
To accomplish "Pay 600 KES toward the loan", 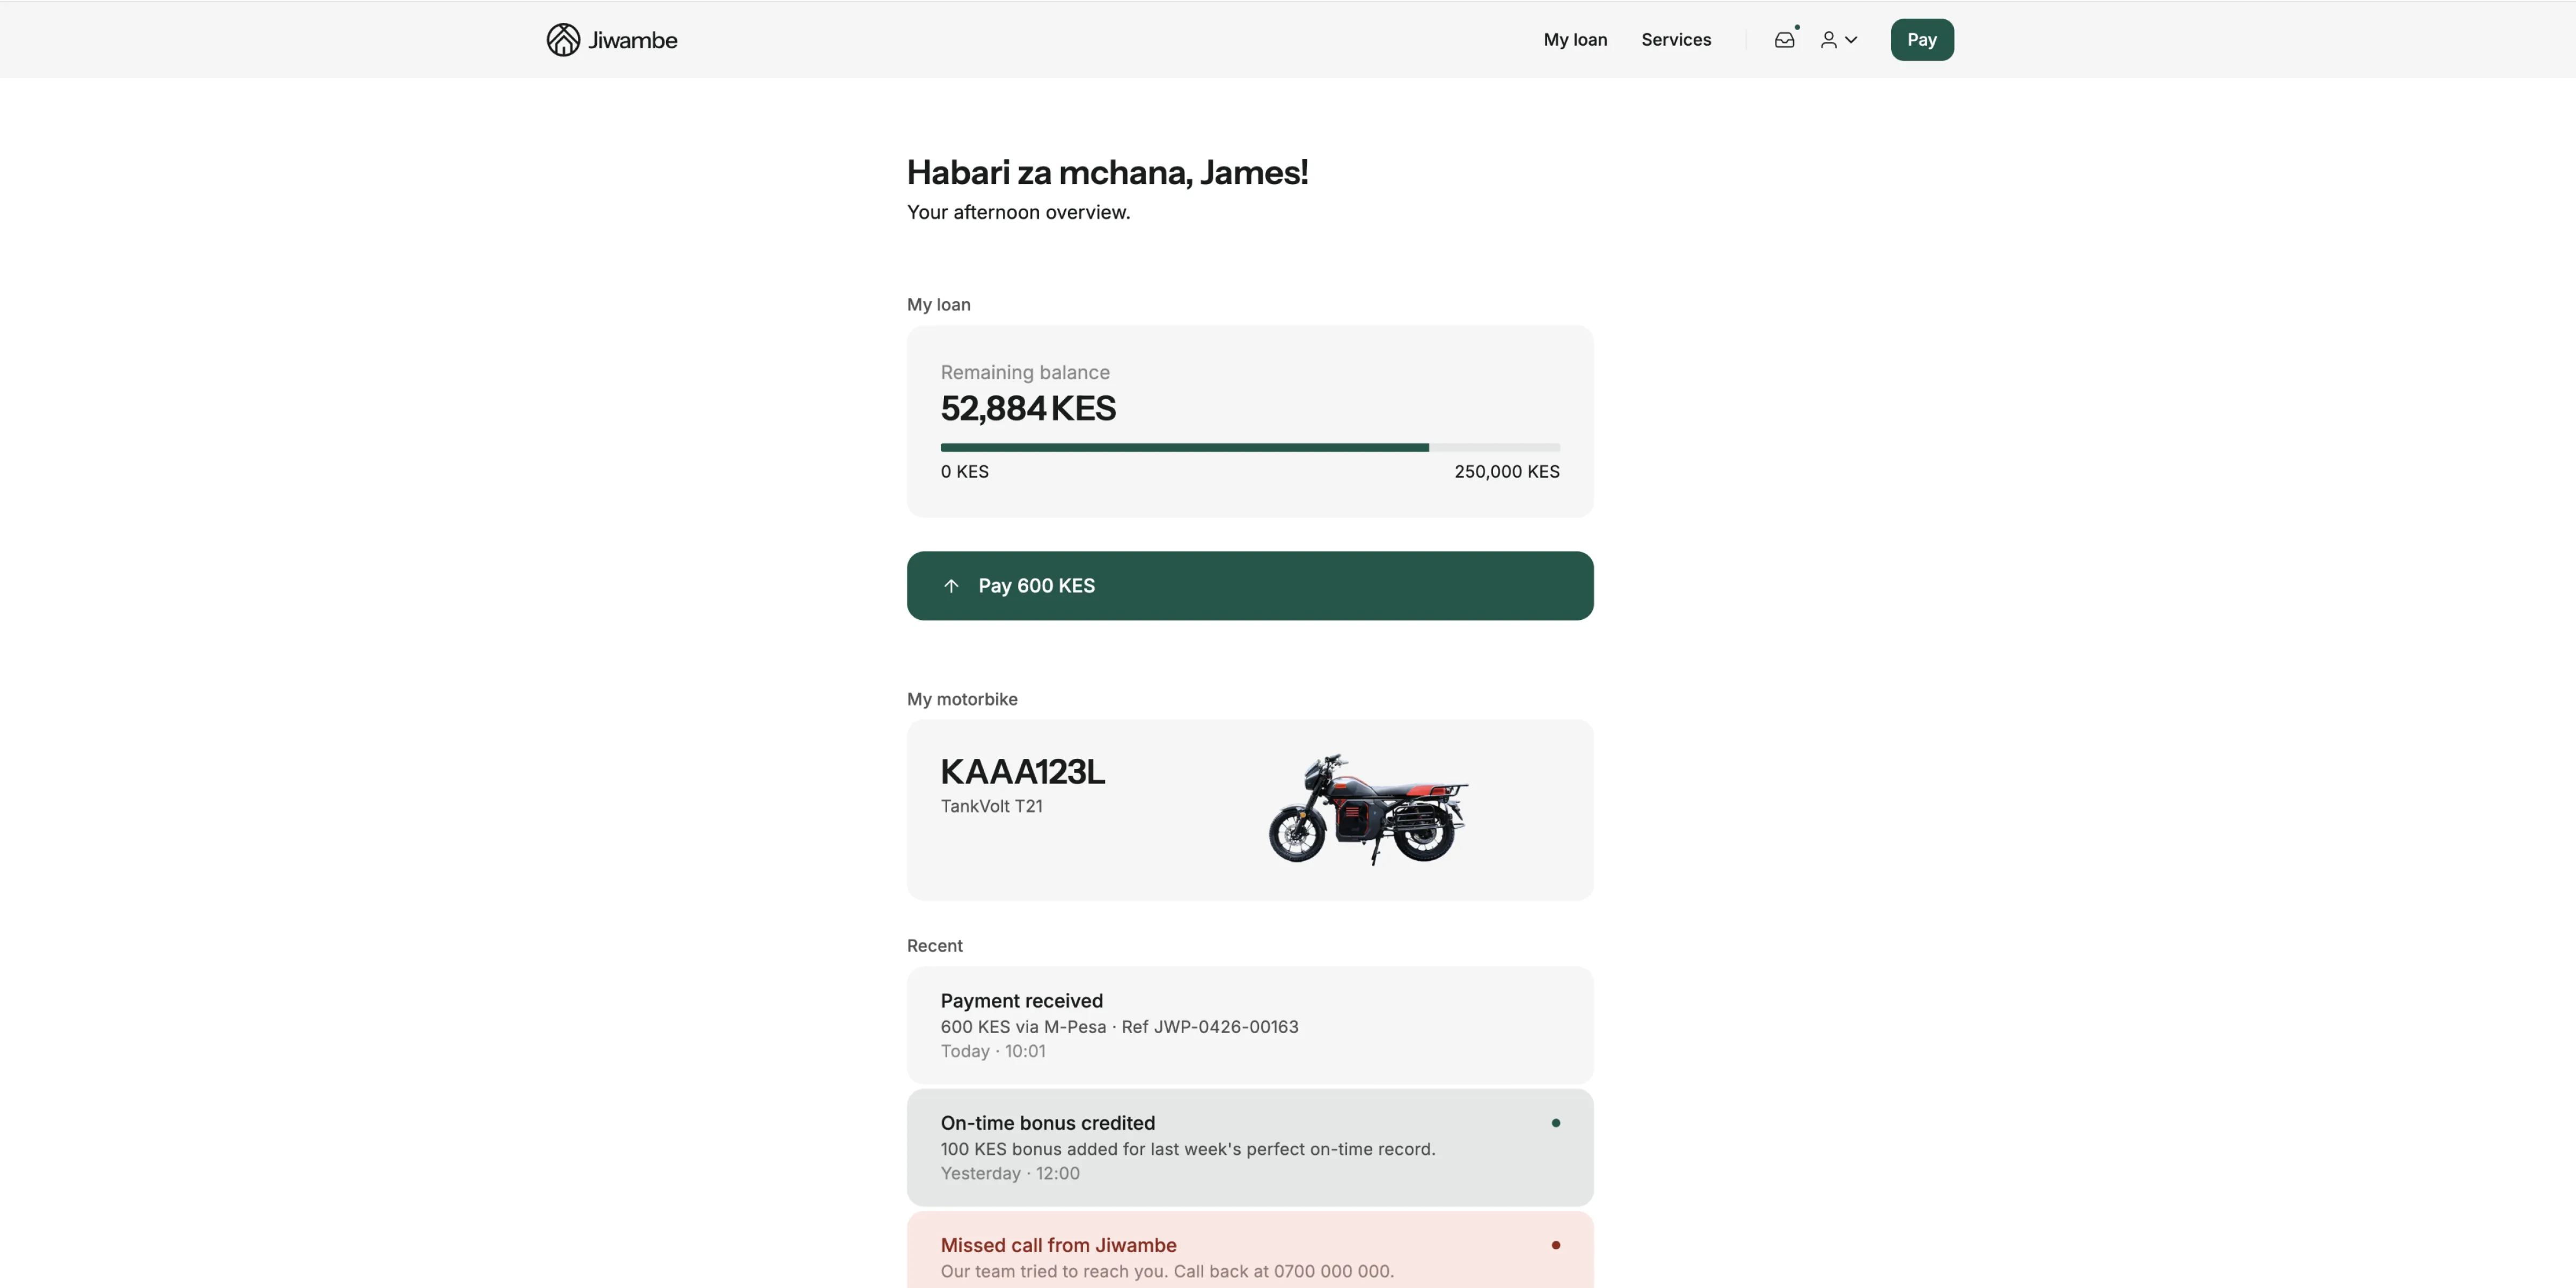I will (1250, 586).
